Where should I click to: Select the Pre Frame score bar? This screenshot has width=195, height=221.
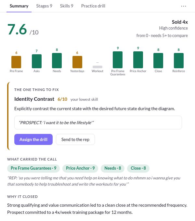point(16,62)
